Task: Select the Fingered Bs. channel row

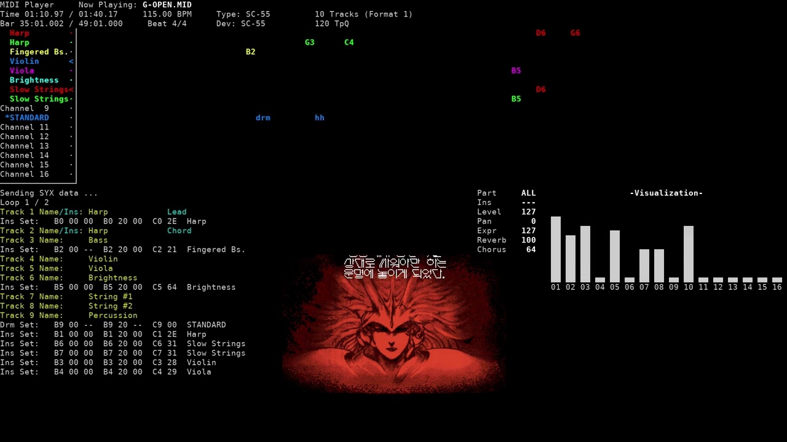Action: point(37,52)
